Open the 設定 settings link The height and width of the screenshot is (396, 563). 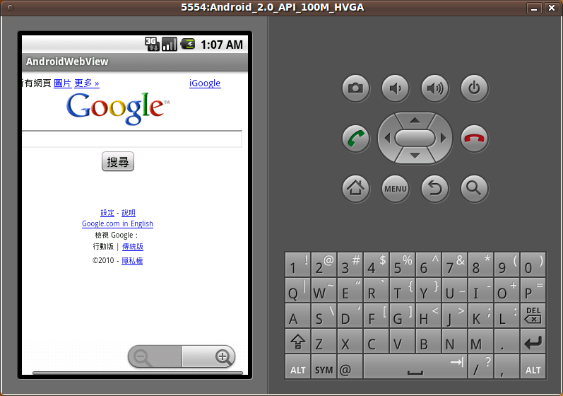pyautogui.click(x=107, y=213)
